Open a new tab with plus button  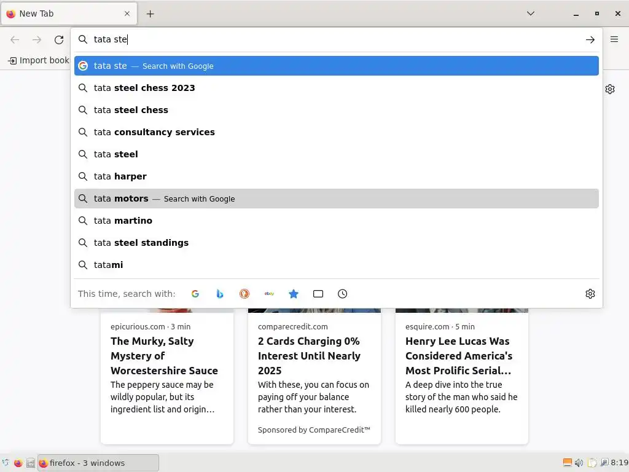pyautogui.click(x=150, y=14)
